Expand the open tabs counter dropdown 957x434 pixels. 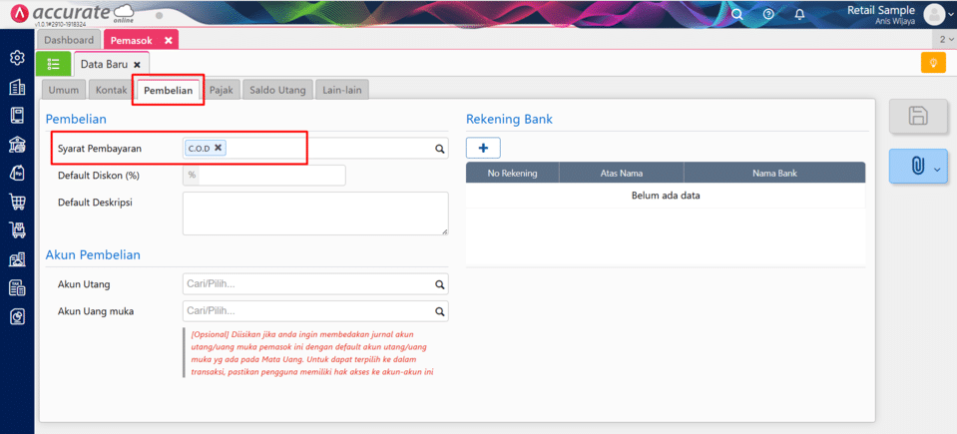point(945,40)
